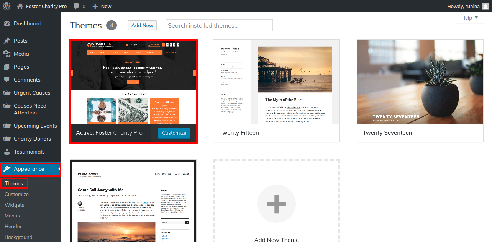Click Howdy, ruhina account link
492x242 pixels.
coord(463,6)
